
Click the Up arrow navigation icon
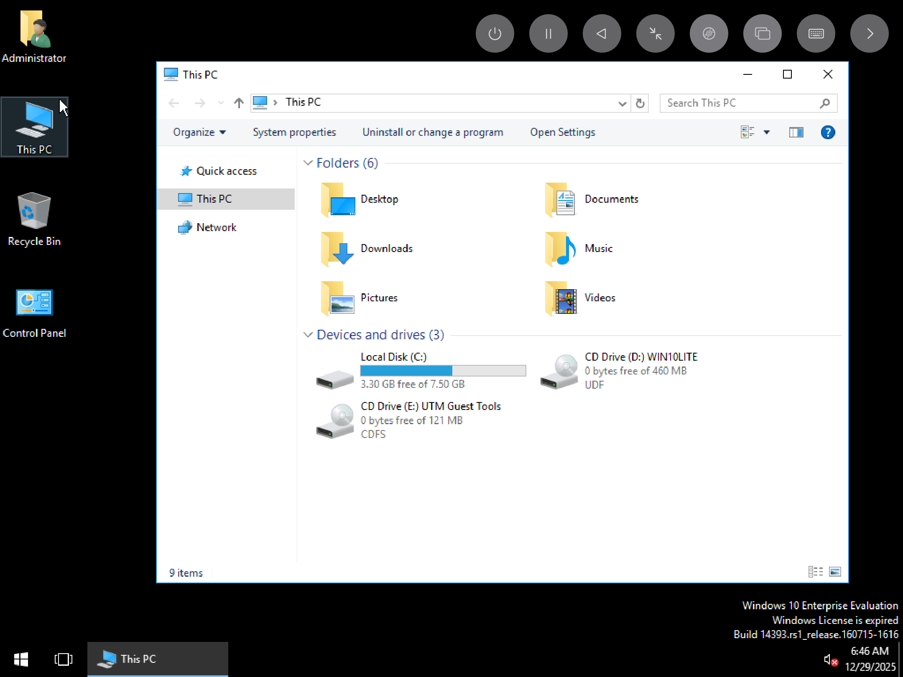coord(239,103)
